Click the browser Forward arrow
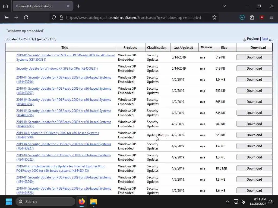 [16, 17]
